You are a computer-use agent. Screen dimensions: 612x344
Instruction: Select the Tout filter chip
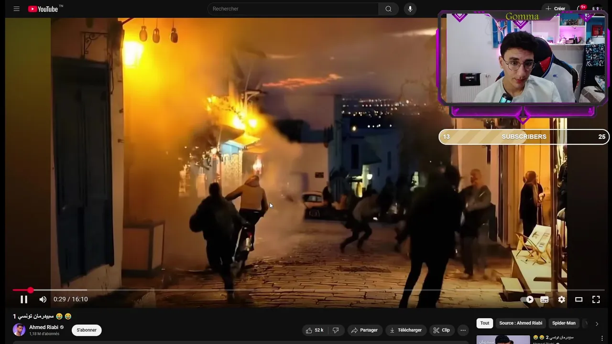(x=485, y=323)
